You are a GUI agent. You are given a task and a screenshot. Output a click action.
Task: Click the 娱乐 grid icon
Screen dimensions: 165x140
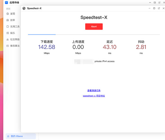coord(8,33)
